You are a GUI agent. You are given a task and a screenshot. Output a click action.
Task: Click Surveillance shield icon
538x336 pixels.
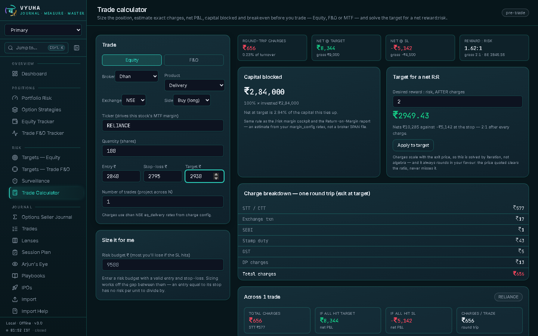tap(15, 181)
